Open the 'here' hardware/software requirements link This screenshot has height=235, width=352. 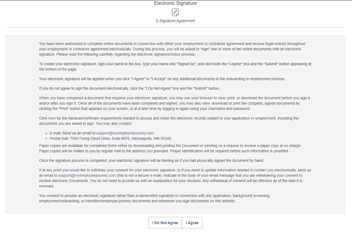(52, 118)
